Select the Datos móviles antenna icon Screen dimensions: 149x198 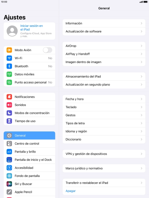click(x=9, y=74)
